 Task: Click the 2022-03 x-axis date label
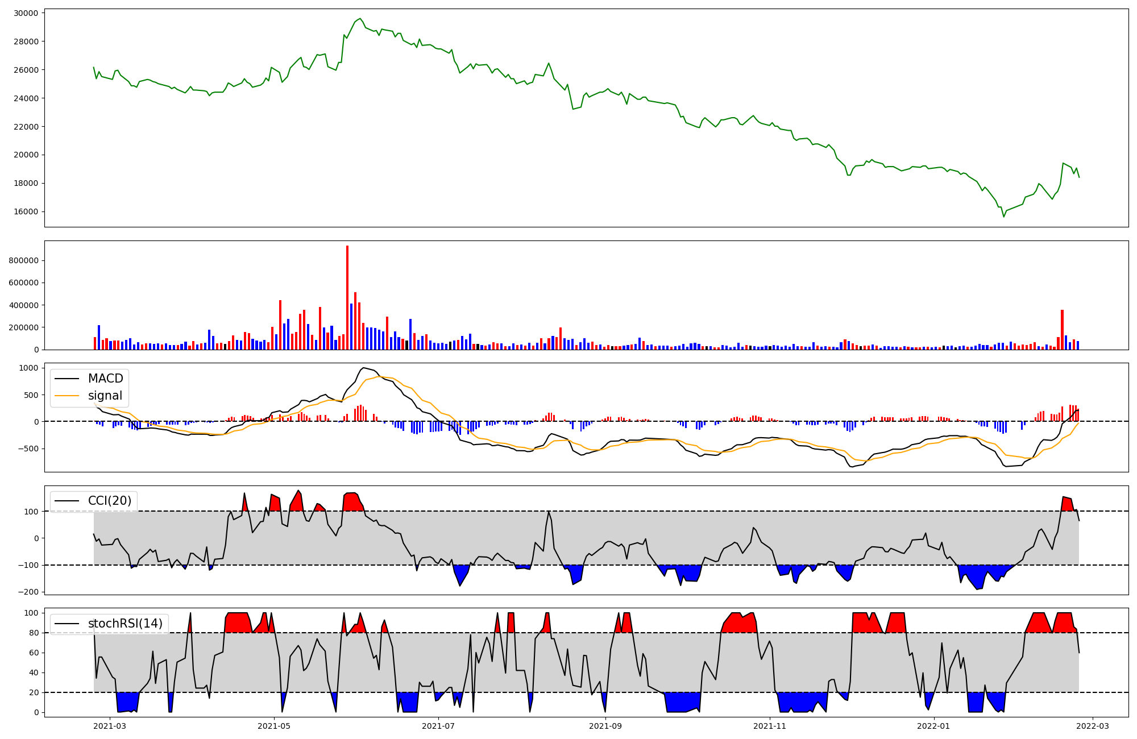point(1093,726)
